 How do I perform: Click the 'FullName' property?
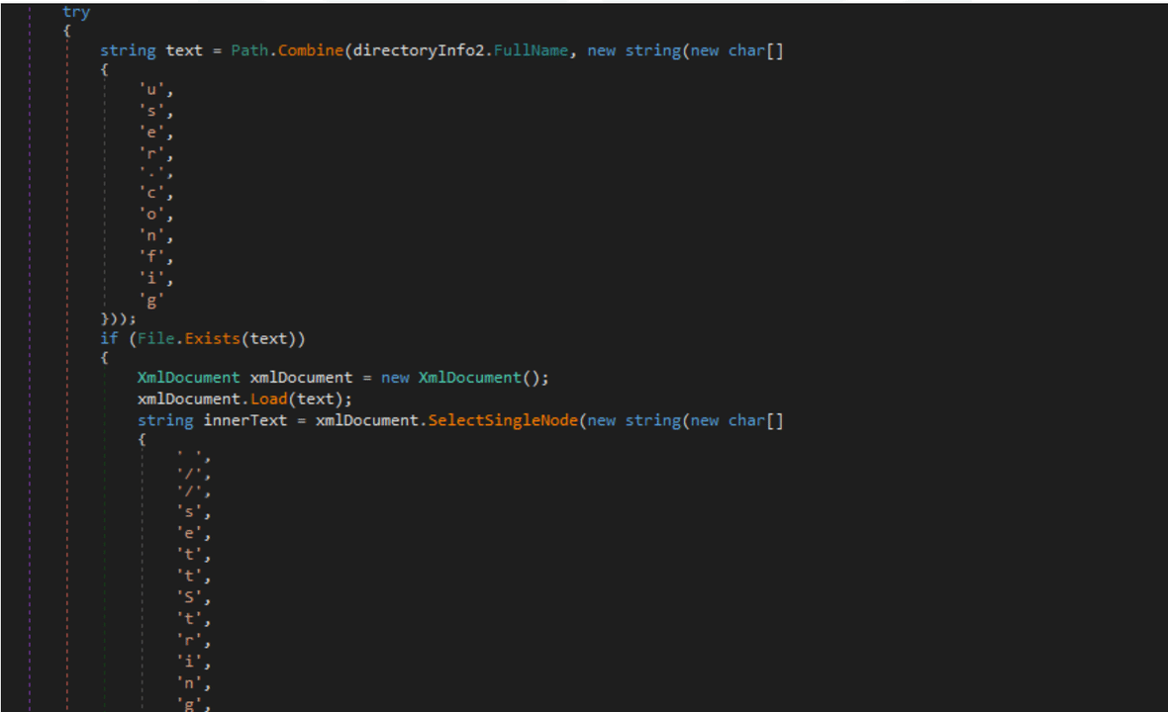click(x=532, y=50)
